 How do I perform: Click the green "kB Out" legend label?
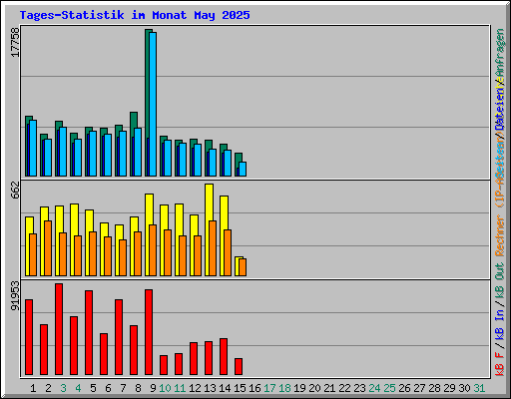click(x=500, y=280)
